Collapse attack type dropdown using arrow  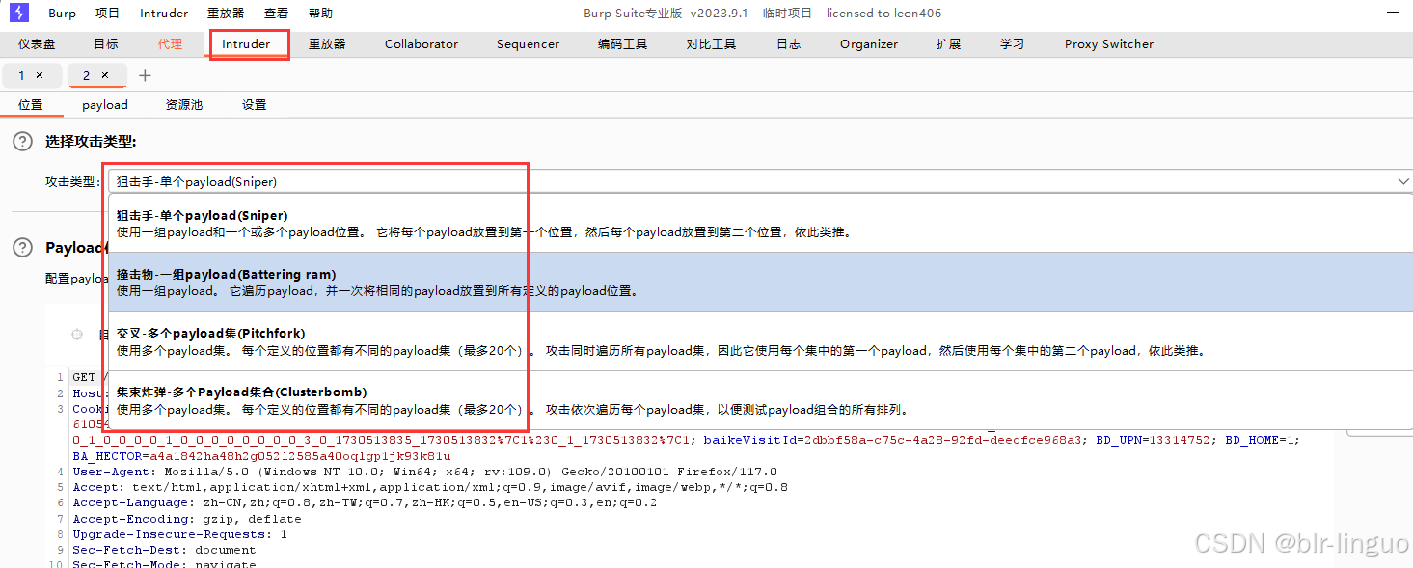point(1403,181)
